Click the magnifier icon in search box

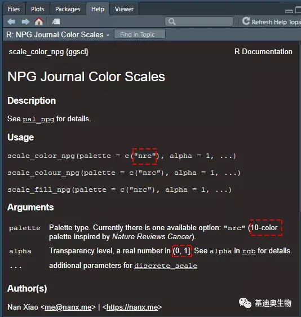(172, 21)
